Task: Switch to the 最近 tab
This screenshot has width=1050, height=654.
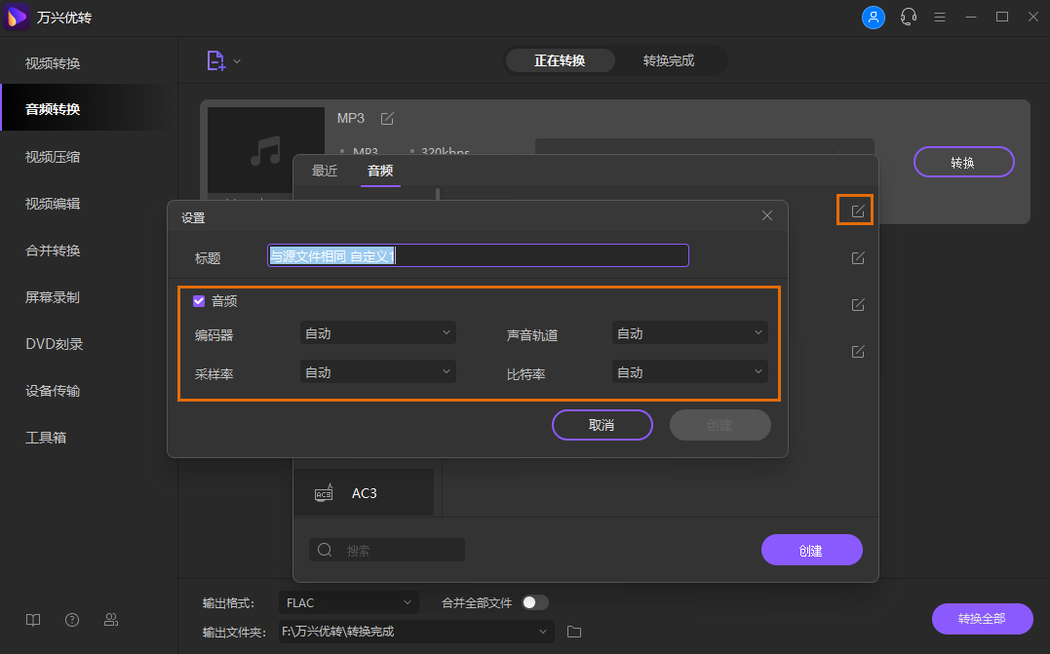Action: [325, 171]
